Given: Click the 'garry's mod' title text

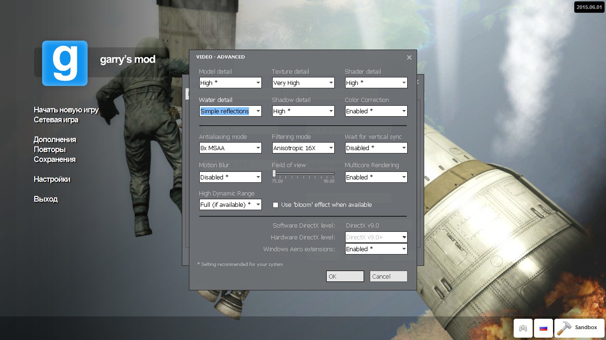Looking at the screenshot, I should [x=127, y=60].
